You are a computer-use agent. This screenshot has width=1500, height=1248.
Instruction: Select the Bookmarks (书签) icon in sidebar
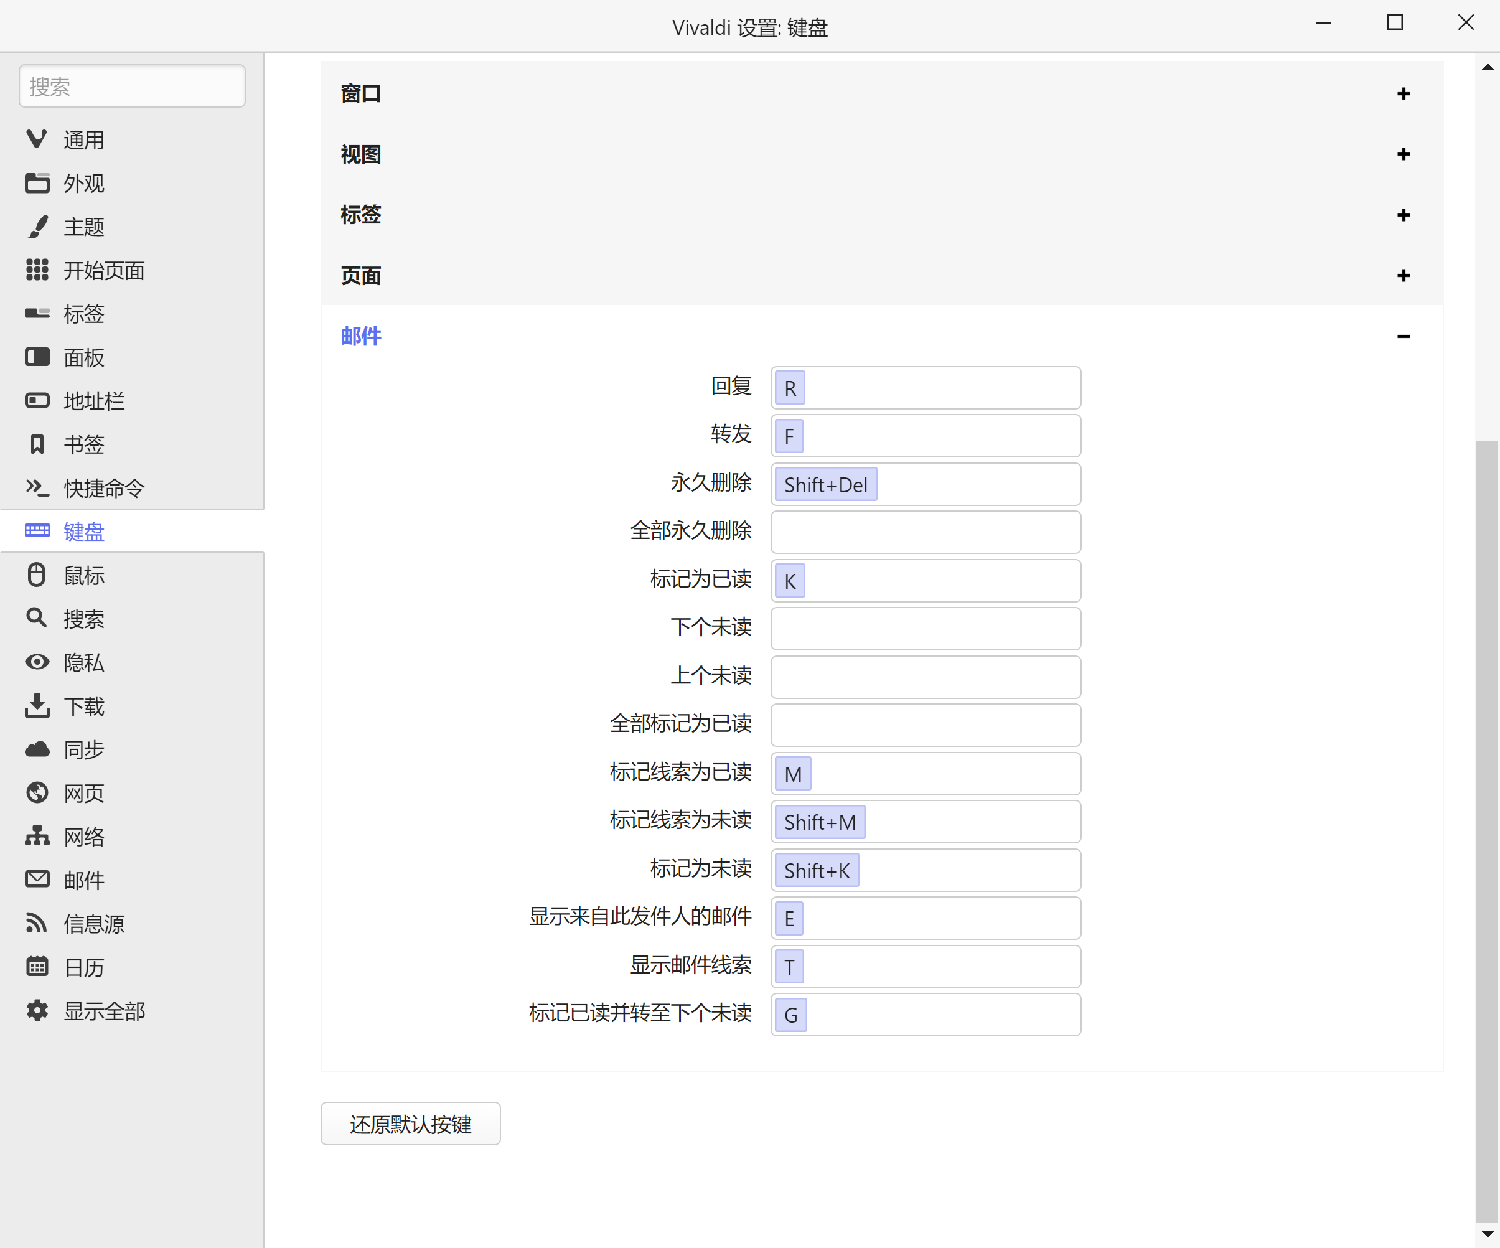tap(37, 444)
